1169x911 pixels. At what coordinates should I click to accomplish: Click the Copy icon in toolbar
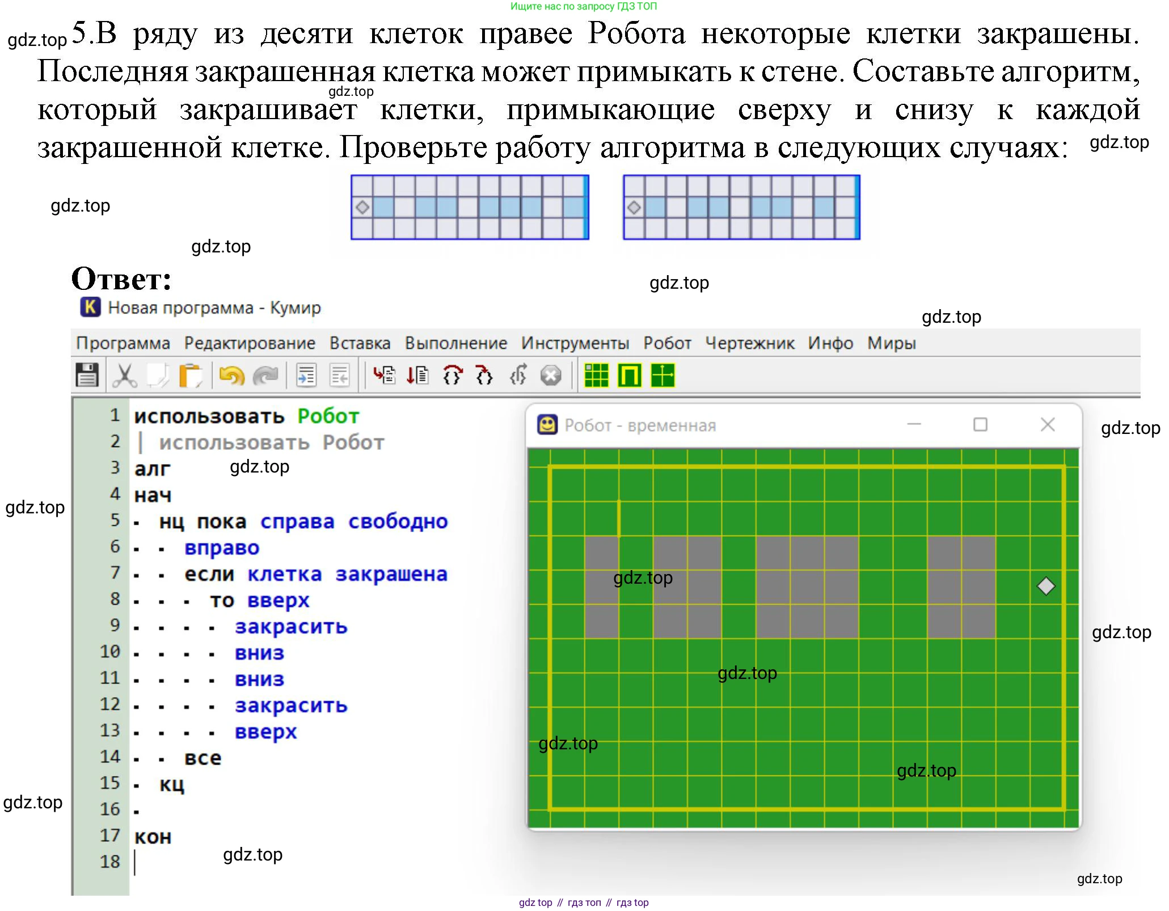158,375
